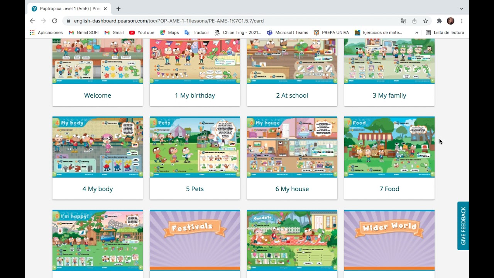Image resolution: width=494 pixels, height=278 pixels.
Task: Click the '6 My house' card title
Action: click(292, 189)
